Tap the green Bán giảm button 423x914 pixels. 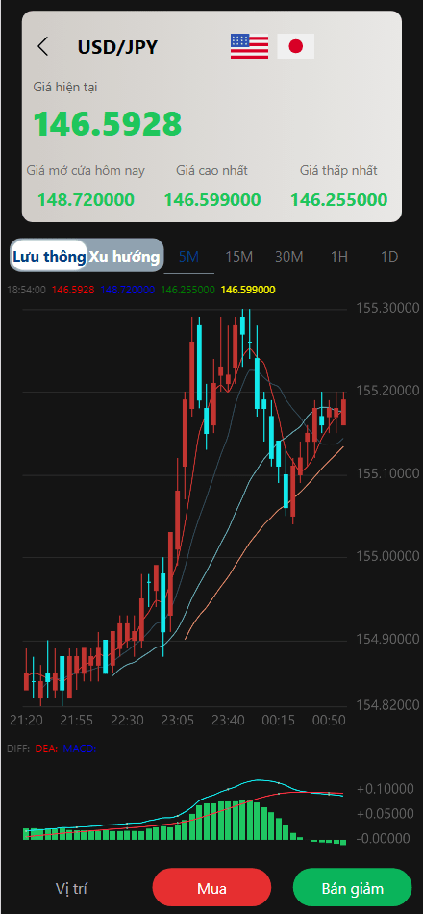coord(353,889)
